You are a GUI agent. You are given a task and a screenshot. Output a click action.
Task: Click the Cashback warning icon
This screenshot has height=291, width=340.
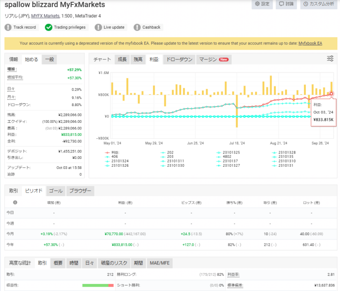coord(137,27)
